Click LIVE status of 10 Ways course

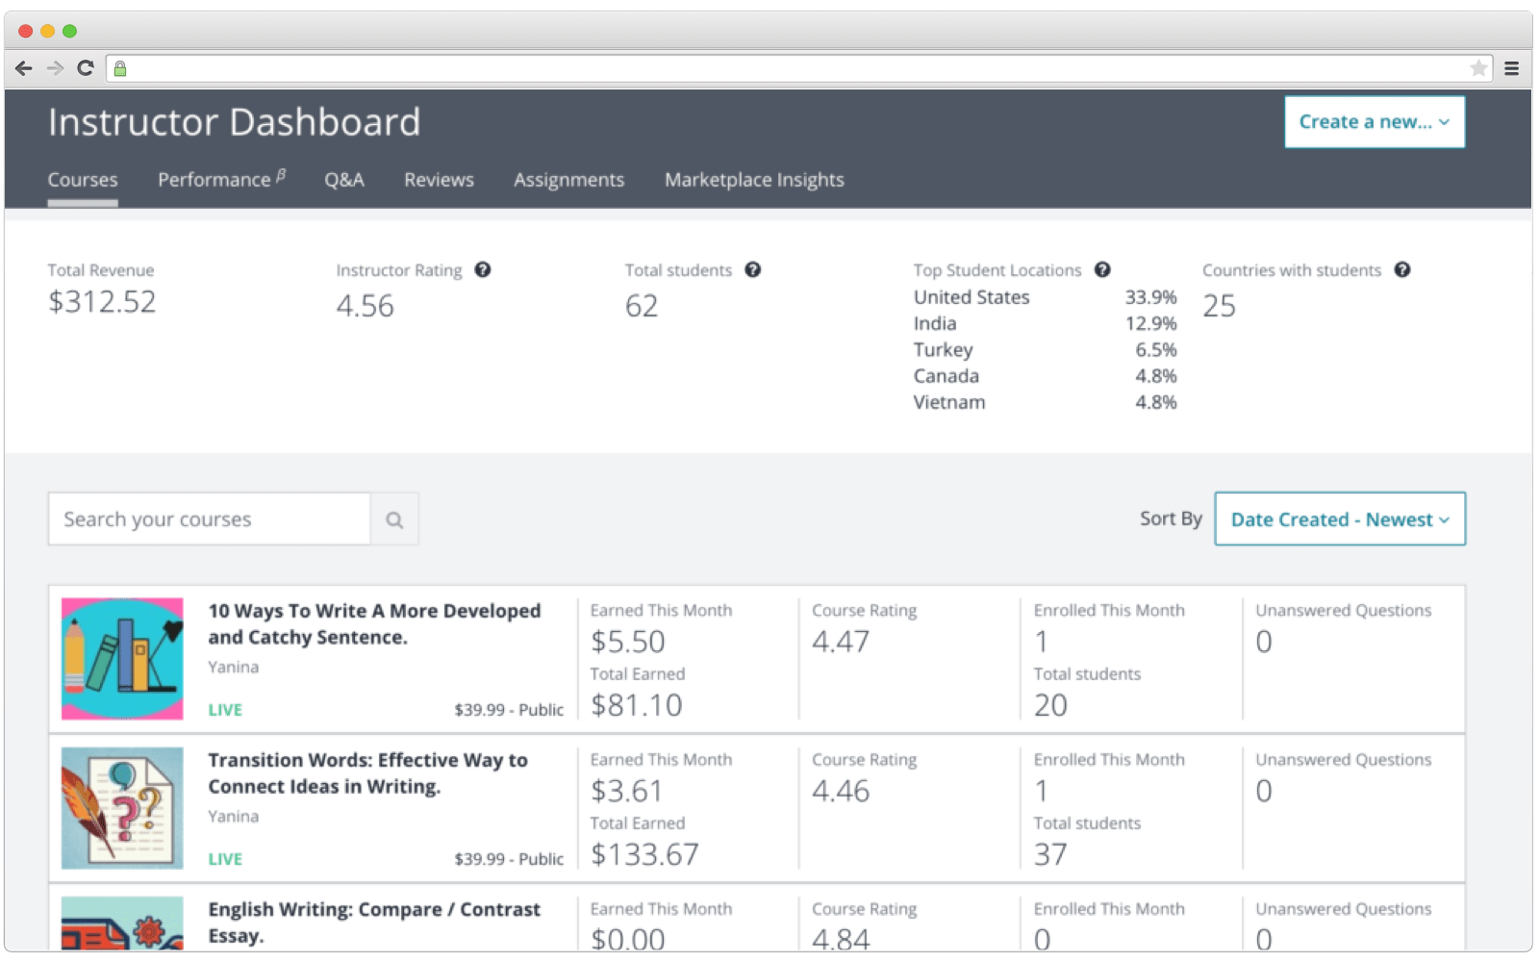coord(225,710)
